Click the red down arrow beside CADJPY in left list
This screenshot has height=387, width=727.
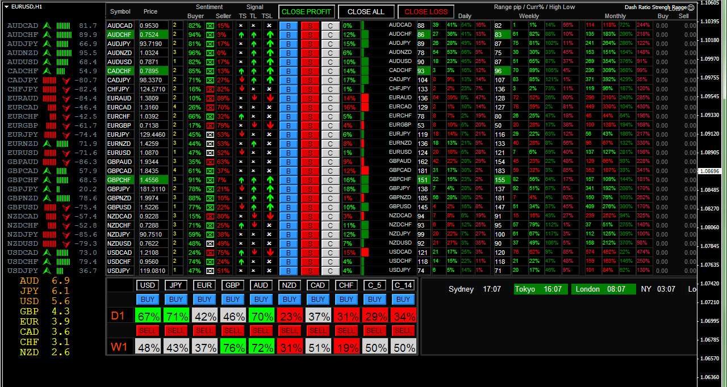point(66,81)
